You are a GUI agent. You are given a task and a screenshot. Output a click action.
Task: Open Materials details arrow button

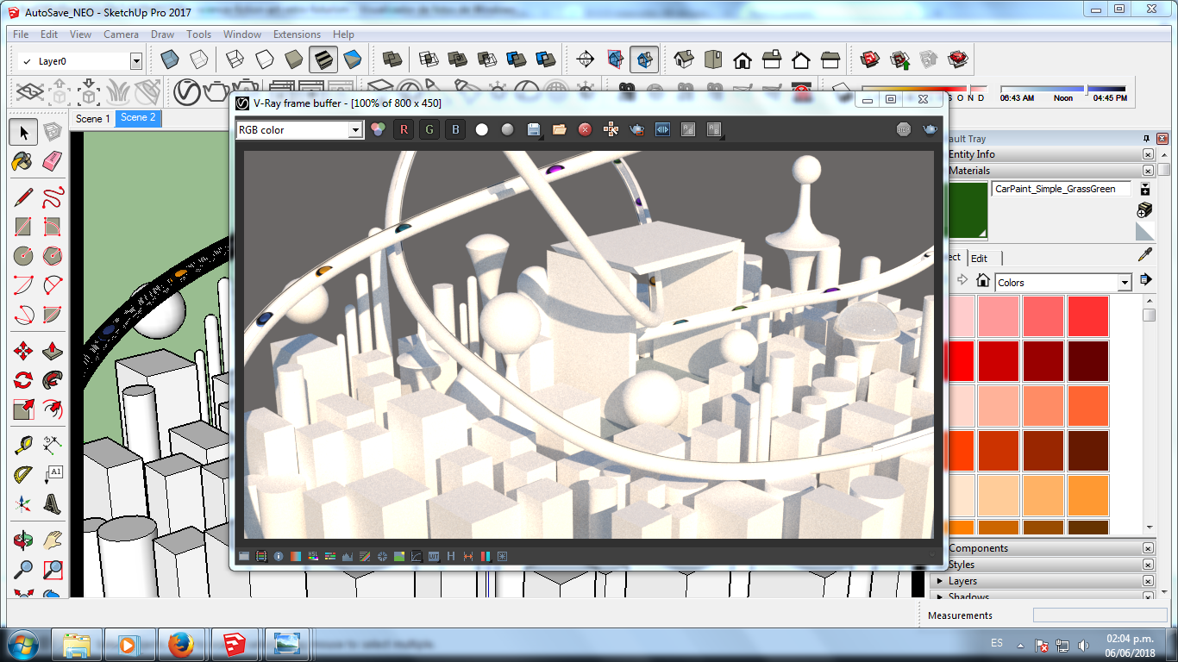pyautogui.click(x=1145, y=279)
